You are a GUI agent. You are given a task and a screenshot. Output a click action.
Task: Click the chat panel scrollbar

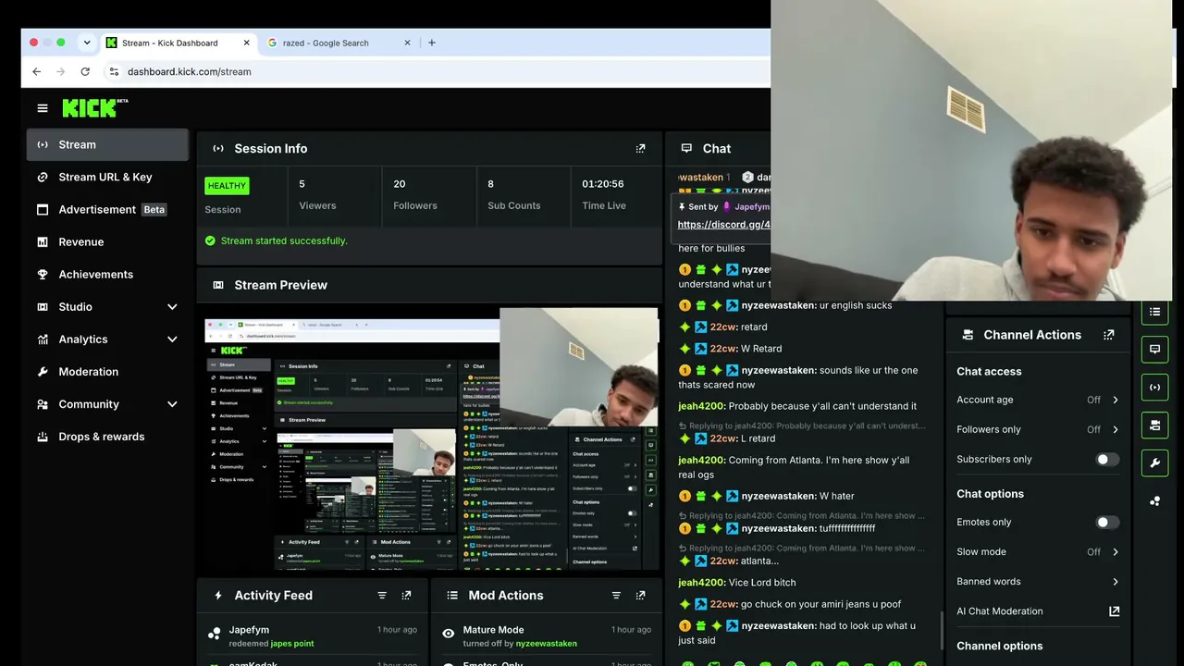point(943,631)
